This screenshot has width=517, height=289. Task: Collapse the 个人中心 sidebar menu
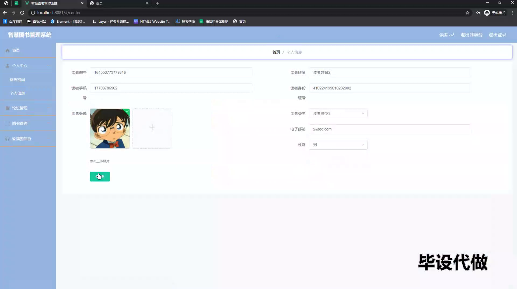coord(28,66)
